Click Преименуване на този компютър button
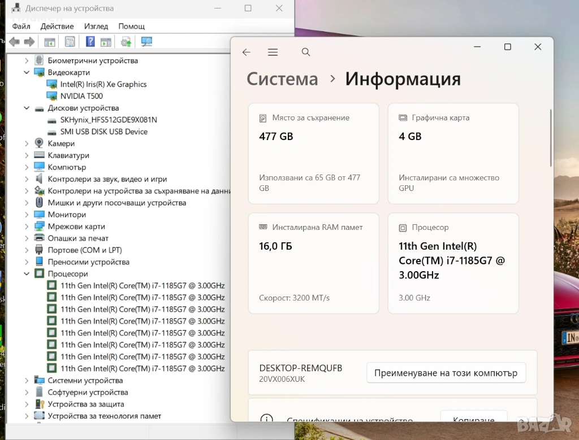579x440 pixels. click(x=446, y=373)
